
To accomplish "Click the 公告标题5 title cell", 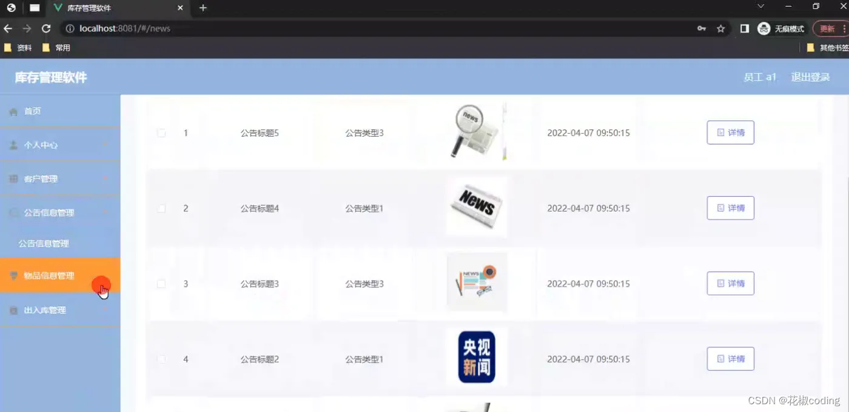I will tap(260, 132).
